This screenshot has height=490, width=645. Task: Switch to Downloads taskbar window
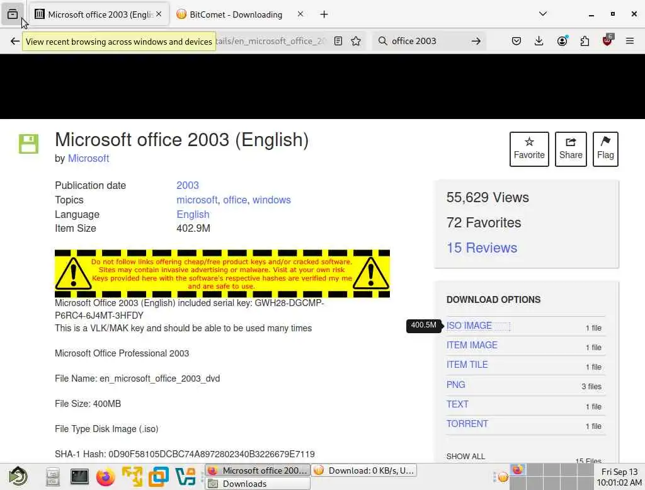point(258,484)
